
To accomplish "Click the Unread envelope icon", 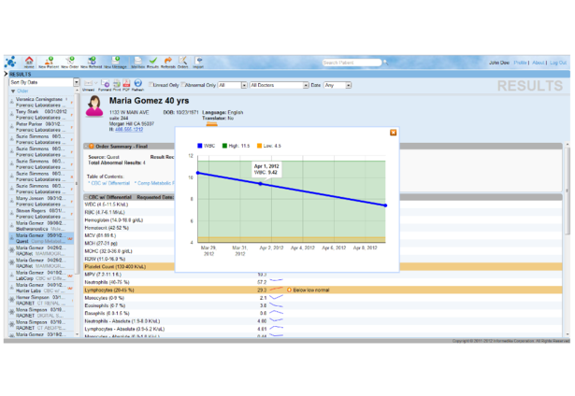I will coord(88,83).
